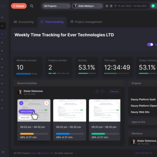This screenshot has height=157, width=157.
Task: Toggle the purple switch near title
Action: (x=150, y=44)
